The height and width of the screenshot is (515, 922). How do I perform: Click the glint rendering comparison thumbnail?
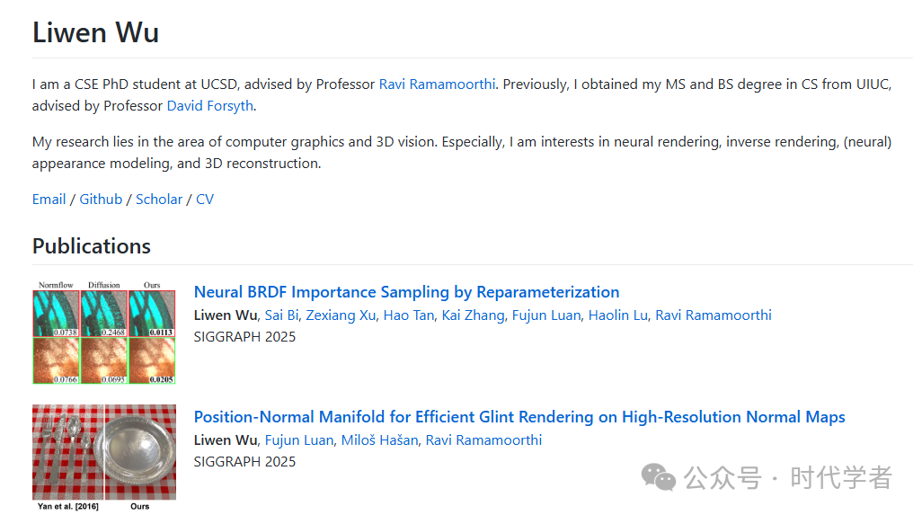103,452
